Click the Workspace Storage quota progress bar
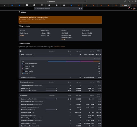 [x=50, y=88]
